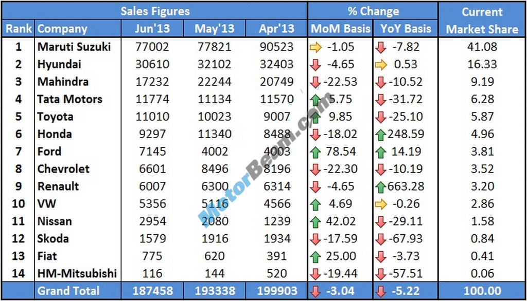Screen dimensions: 527x301
Task: Click the green up arrow beside 78.54
Action: (x=316, y=152)
